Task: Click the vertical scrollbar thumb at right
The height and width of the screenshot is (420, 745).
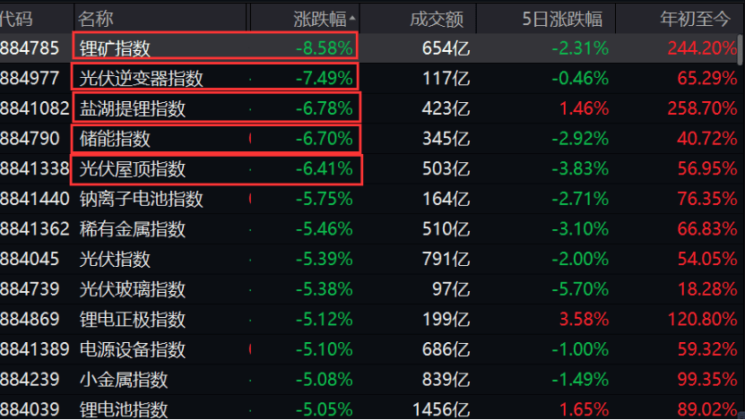Action: tap(741, 49)
